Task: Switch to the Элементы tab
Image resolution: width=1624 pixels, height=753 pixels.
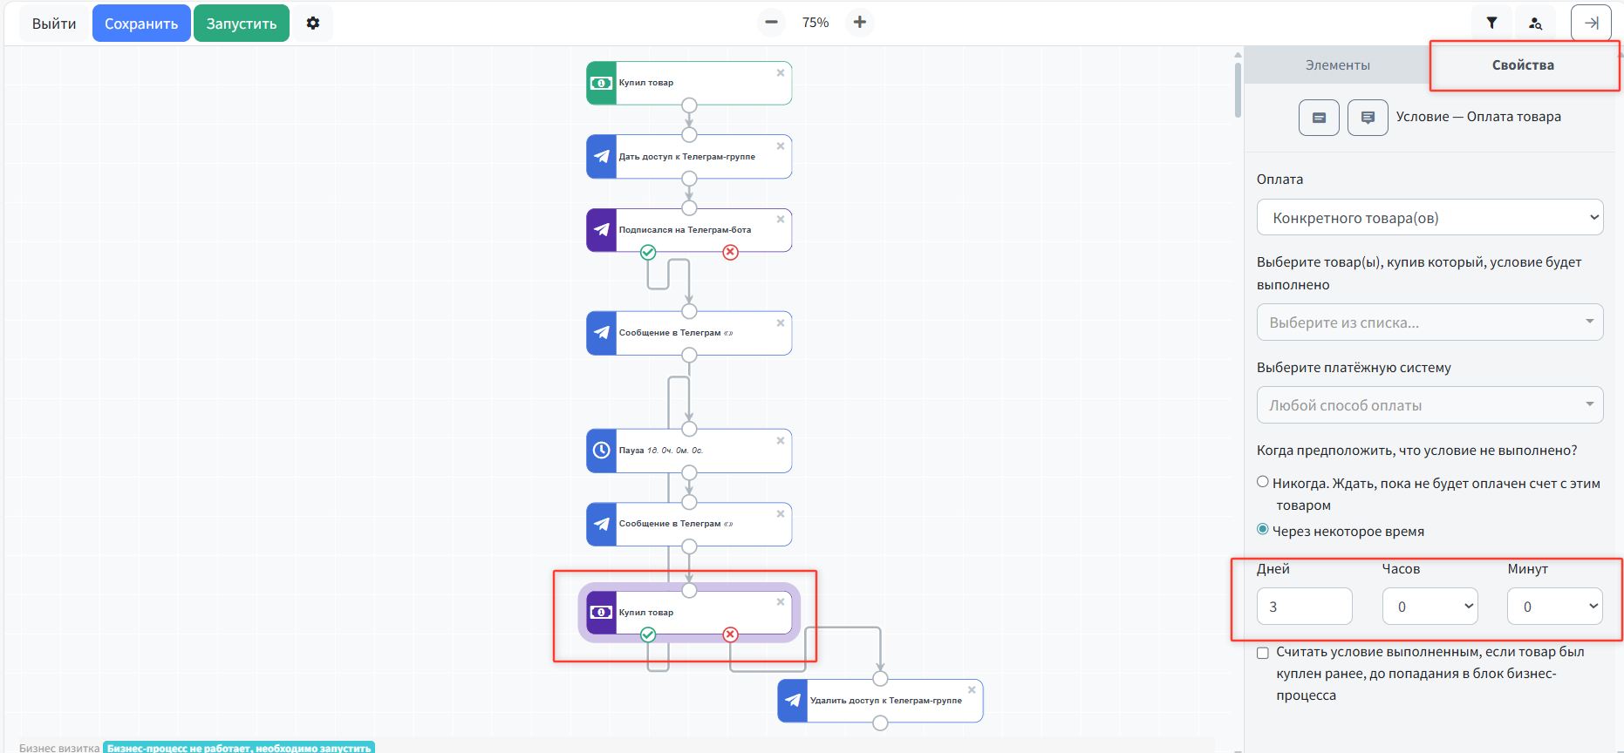Action: coord(1337,65)
